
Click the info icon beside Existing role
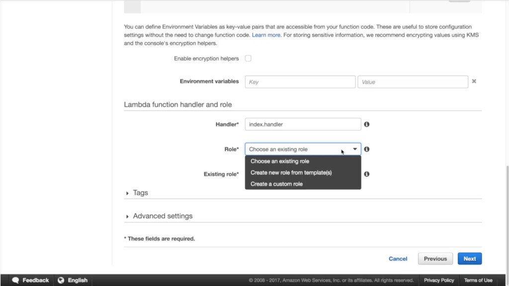click(366, 174)
